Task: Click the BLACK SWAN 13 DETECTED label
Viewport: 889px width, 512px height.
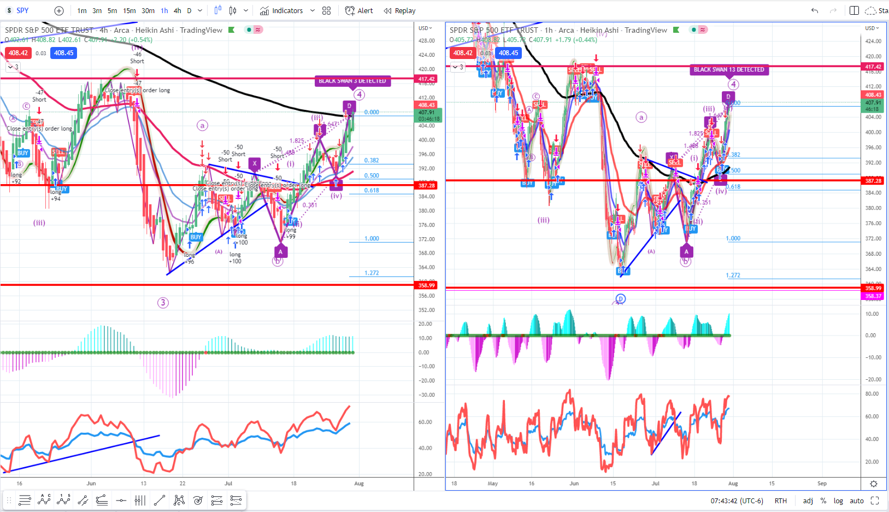Action: coord(729,69)
